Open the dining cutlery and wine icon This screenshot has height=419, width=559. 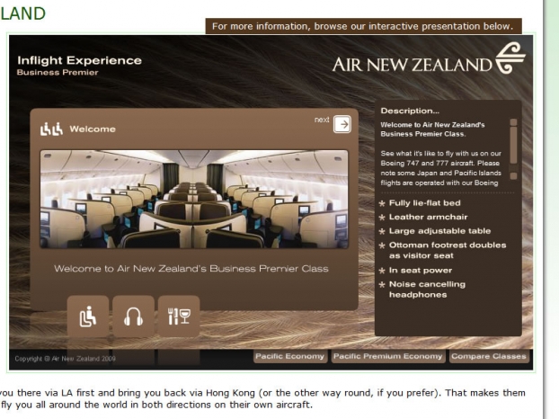tap(179, 316)
